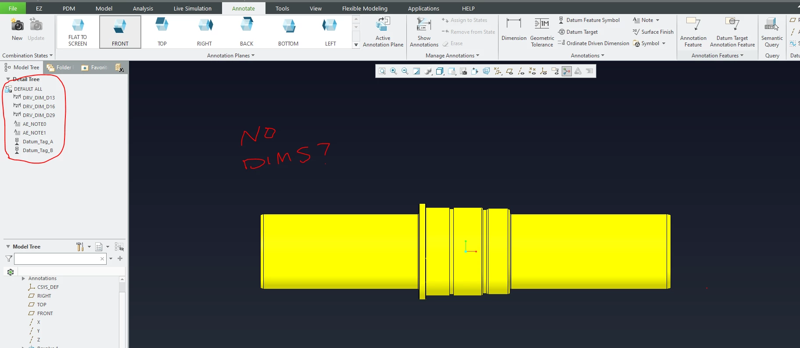Open the Combination States dropdown
Viewport: 800px width, 348px height.
[x=27, y=56]
